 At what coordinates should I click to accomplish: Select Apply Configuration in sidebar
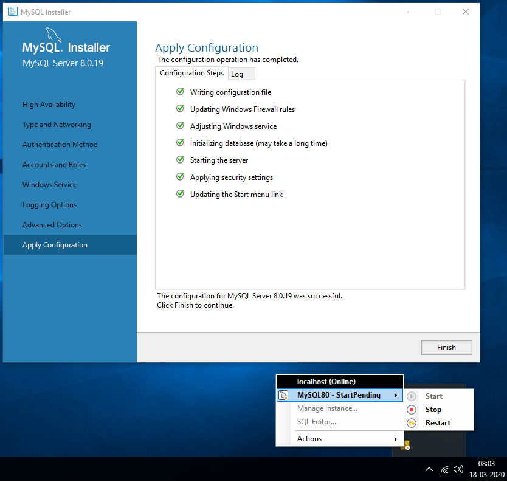click(x=70, y=245)
